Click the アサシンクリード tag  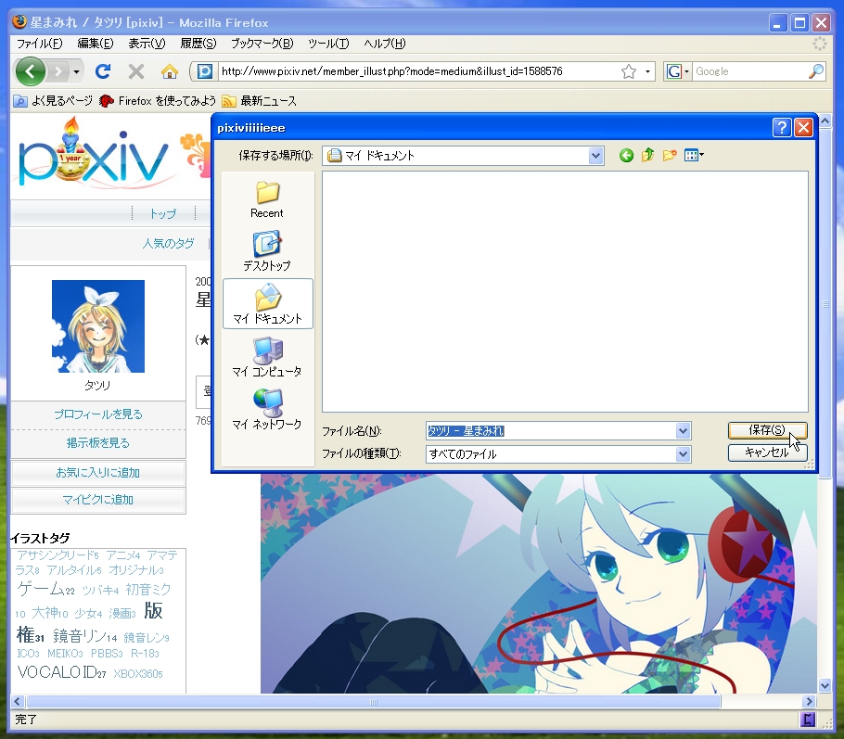[55, 554]
